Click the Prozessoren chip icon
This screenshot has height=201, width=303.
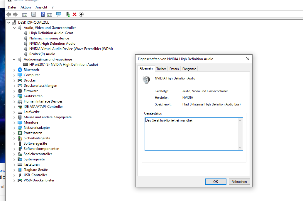point(20,133)
